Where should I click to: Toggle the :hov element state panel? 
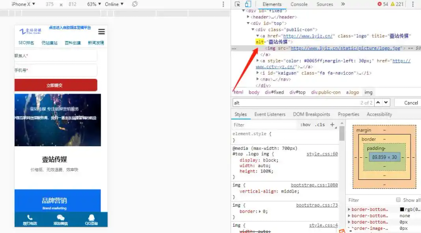305,125
